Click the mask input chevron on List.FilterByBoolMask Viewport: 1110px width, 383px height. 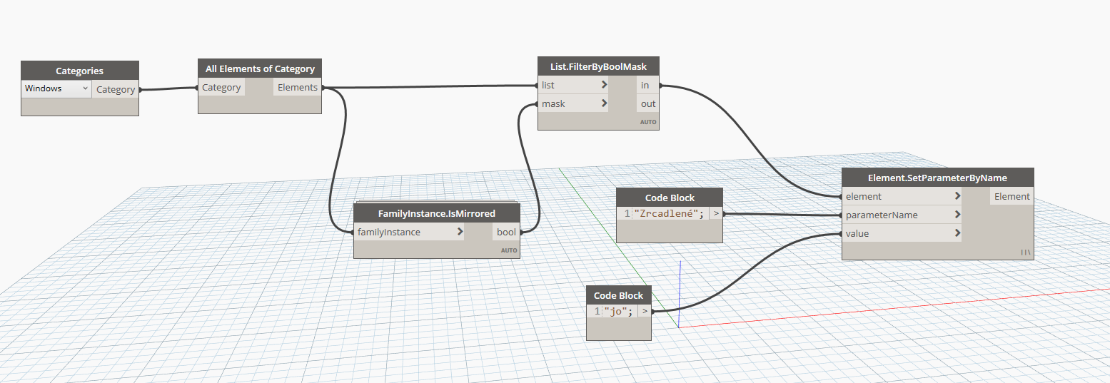pos(604,103)
